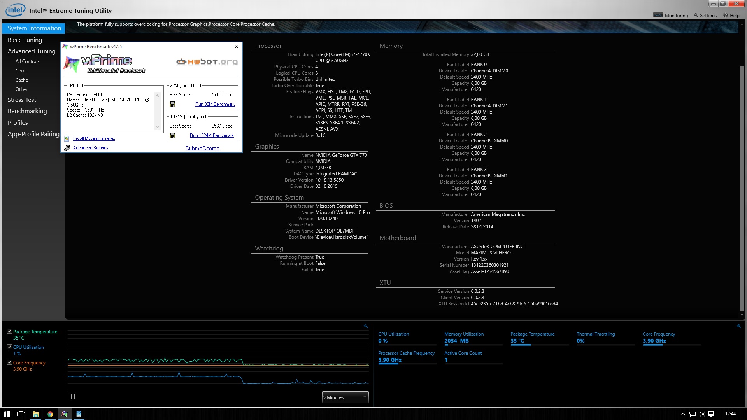
Task: Click the Install Missing Libraries icon
Action: 67,138
